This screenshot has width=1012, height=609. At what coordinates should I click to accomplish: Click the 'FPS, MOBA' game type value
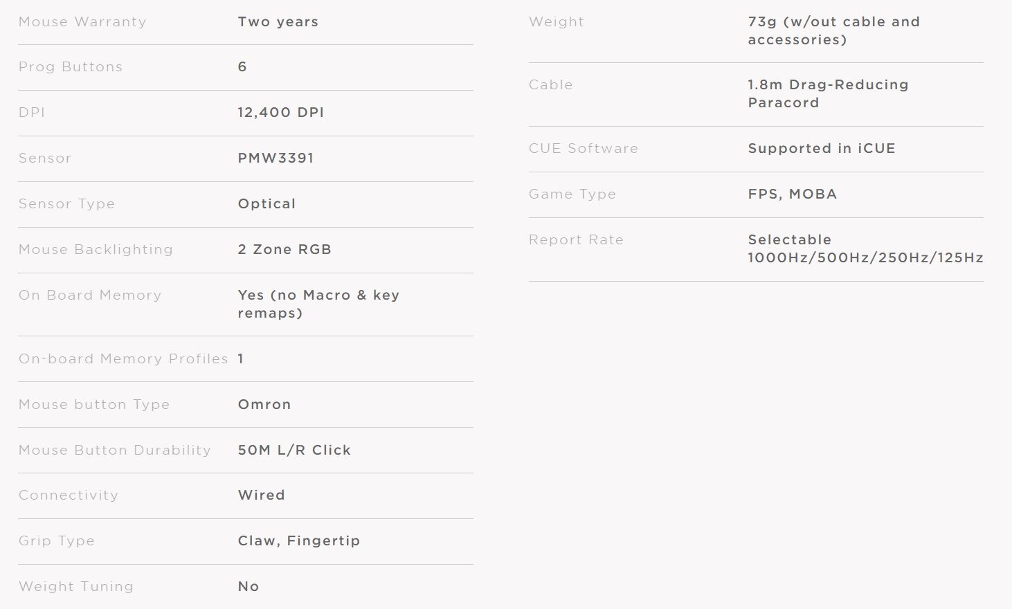tap(793, 194)
